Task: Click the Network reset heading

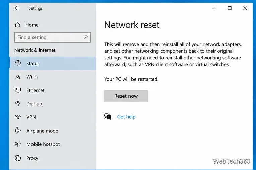Action: 132,25
